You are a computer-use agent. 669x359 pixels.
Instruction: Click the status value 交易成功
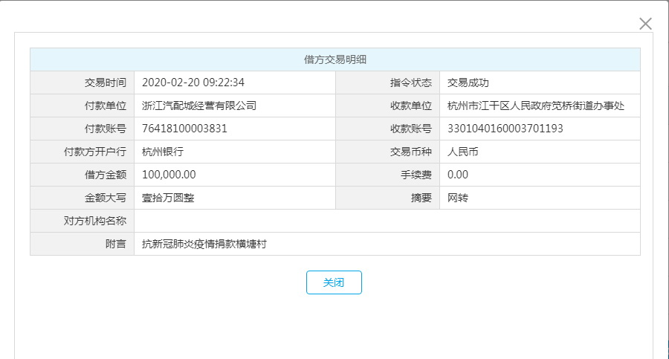(x=468, y=83)
